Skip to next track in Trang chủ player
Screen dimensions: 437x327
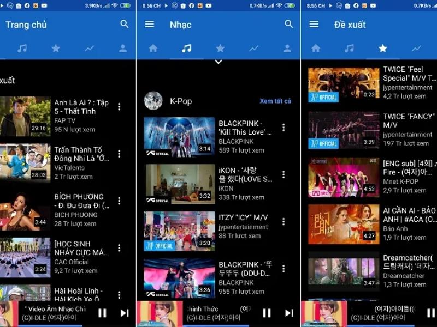pos(125,313)
